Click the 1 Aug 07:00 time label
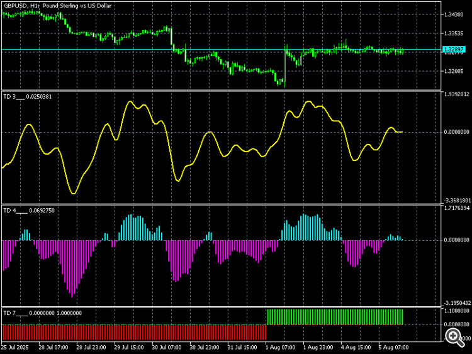 [x=280, y=347]
